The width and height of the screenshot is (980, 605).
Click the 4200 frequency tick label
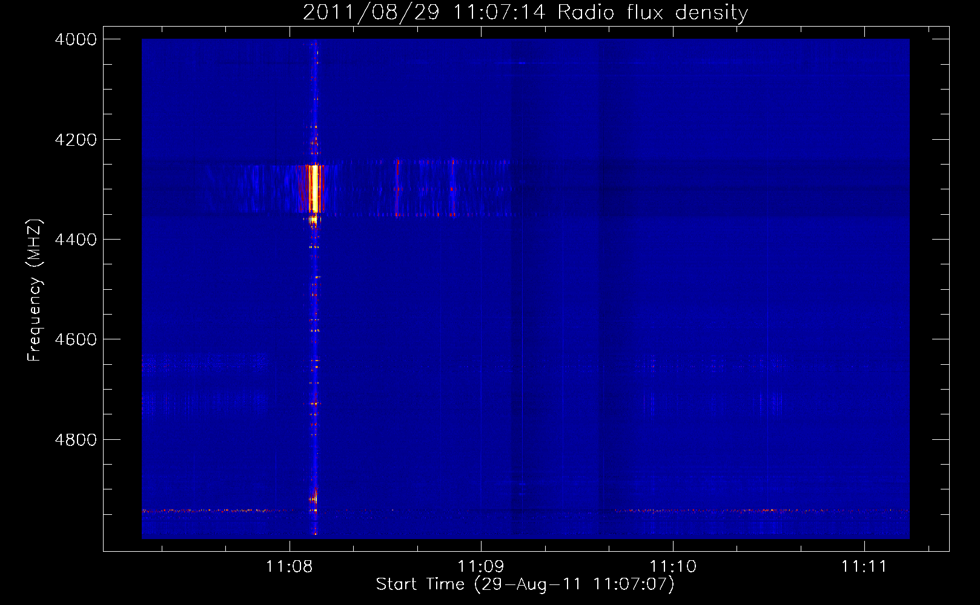tap(76, 140)
